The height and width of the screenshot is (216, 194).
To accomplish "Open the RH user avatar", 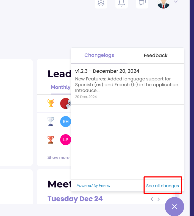I will tap(66, 122).
